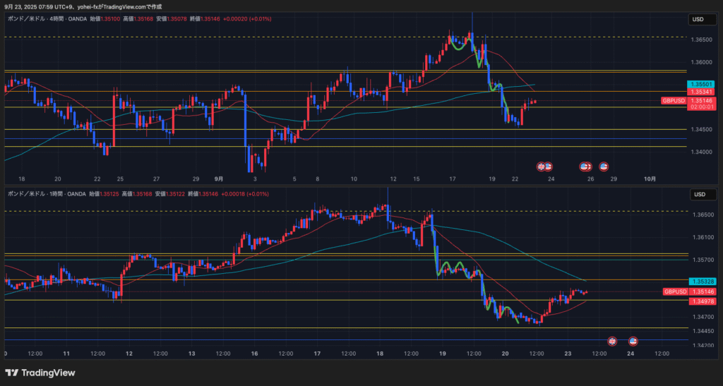Open the USD currency selector on lower chart
This screenshot has height=386, width=723.
coord(698,194)
